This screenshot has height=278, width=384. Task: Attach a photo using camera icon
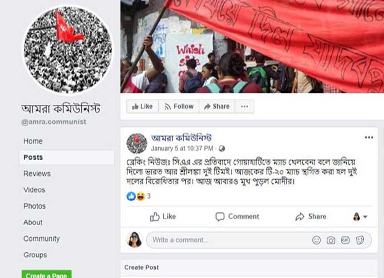click(x=331, y=240)
